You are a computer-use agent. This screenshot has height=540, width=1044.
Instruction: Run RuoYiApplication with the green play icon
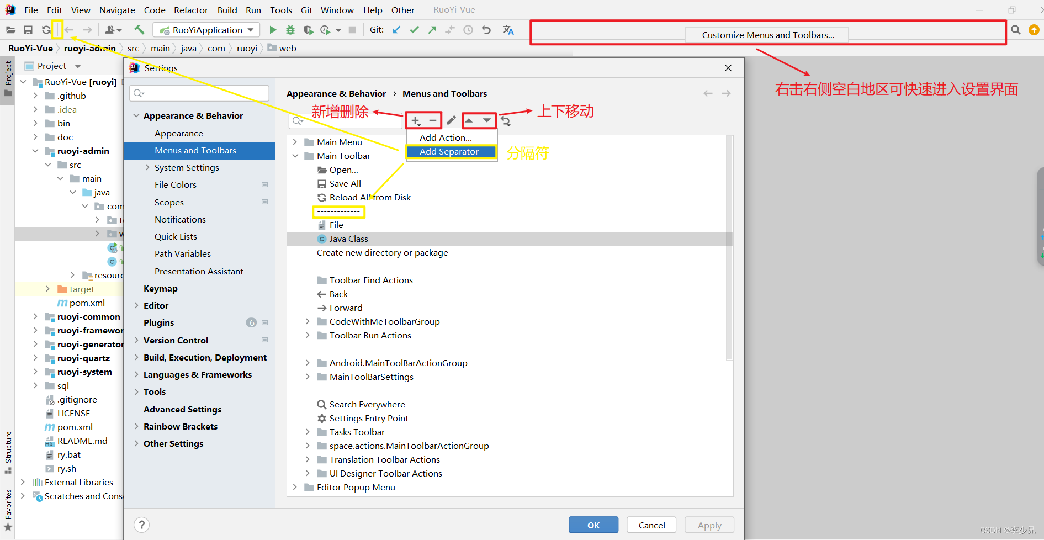point(273,30)
